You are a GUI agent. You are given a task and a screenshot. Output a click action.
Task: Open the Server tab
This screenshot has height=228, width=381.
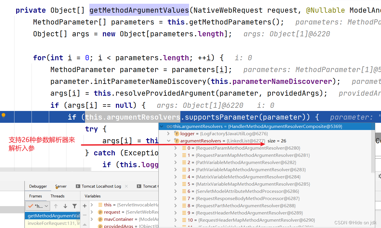click(61, 186)
